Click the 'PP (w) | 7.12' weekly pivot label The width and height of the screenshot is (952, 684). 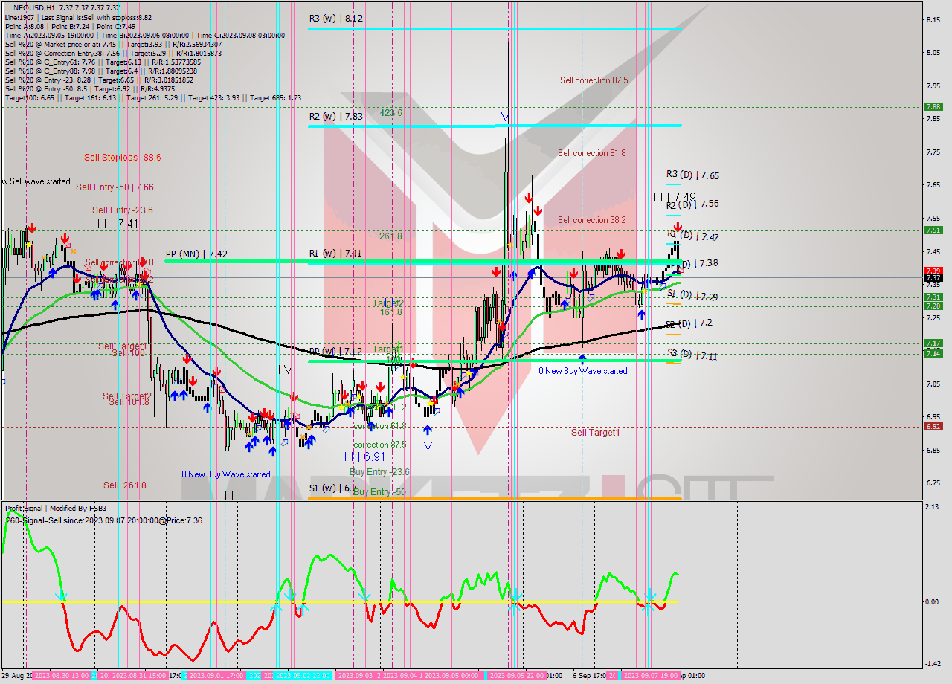336,351
